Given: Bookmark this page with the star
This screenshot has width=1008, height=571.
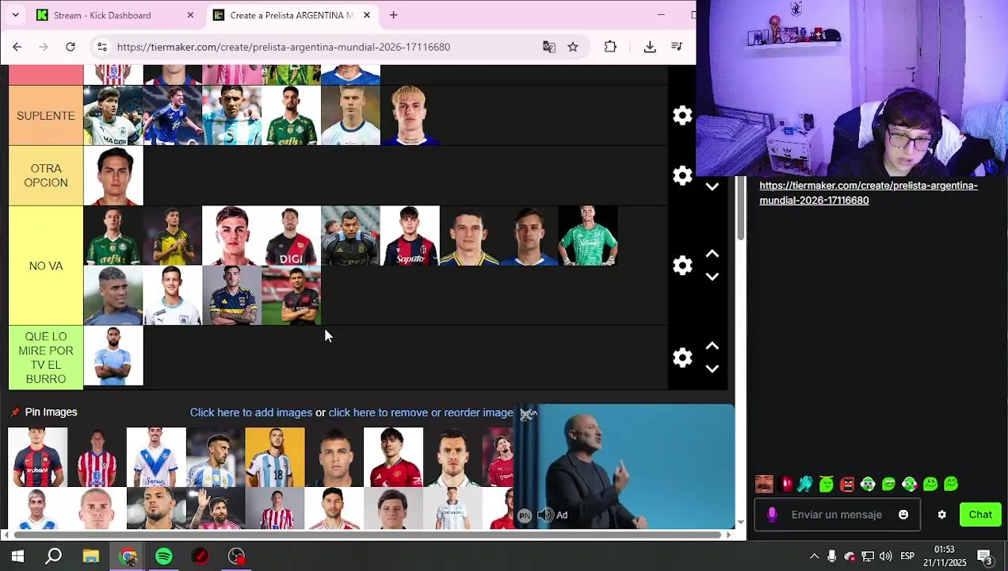Looking at the screenshot, I should [x=573, y=47].
